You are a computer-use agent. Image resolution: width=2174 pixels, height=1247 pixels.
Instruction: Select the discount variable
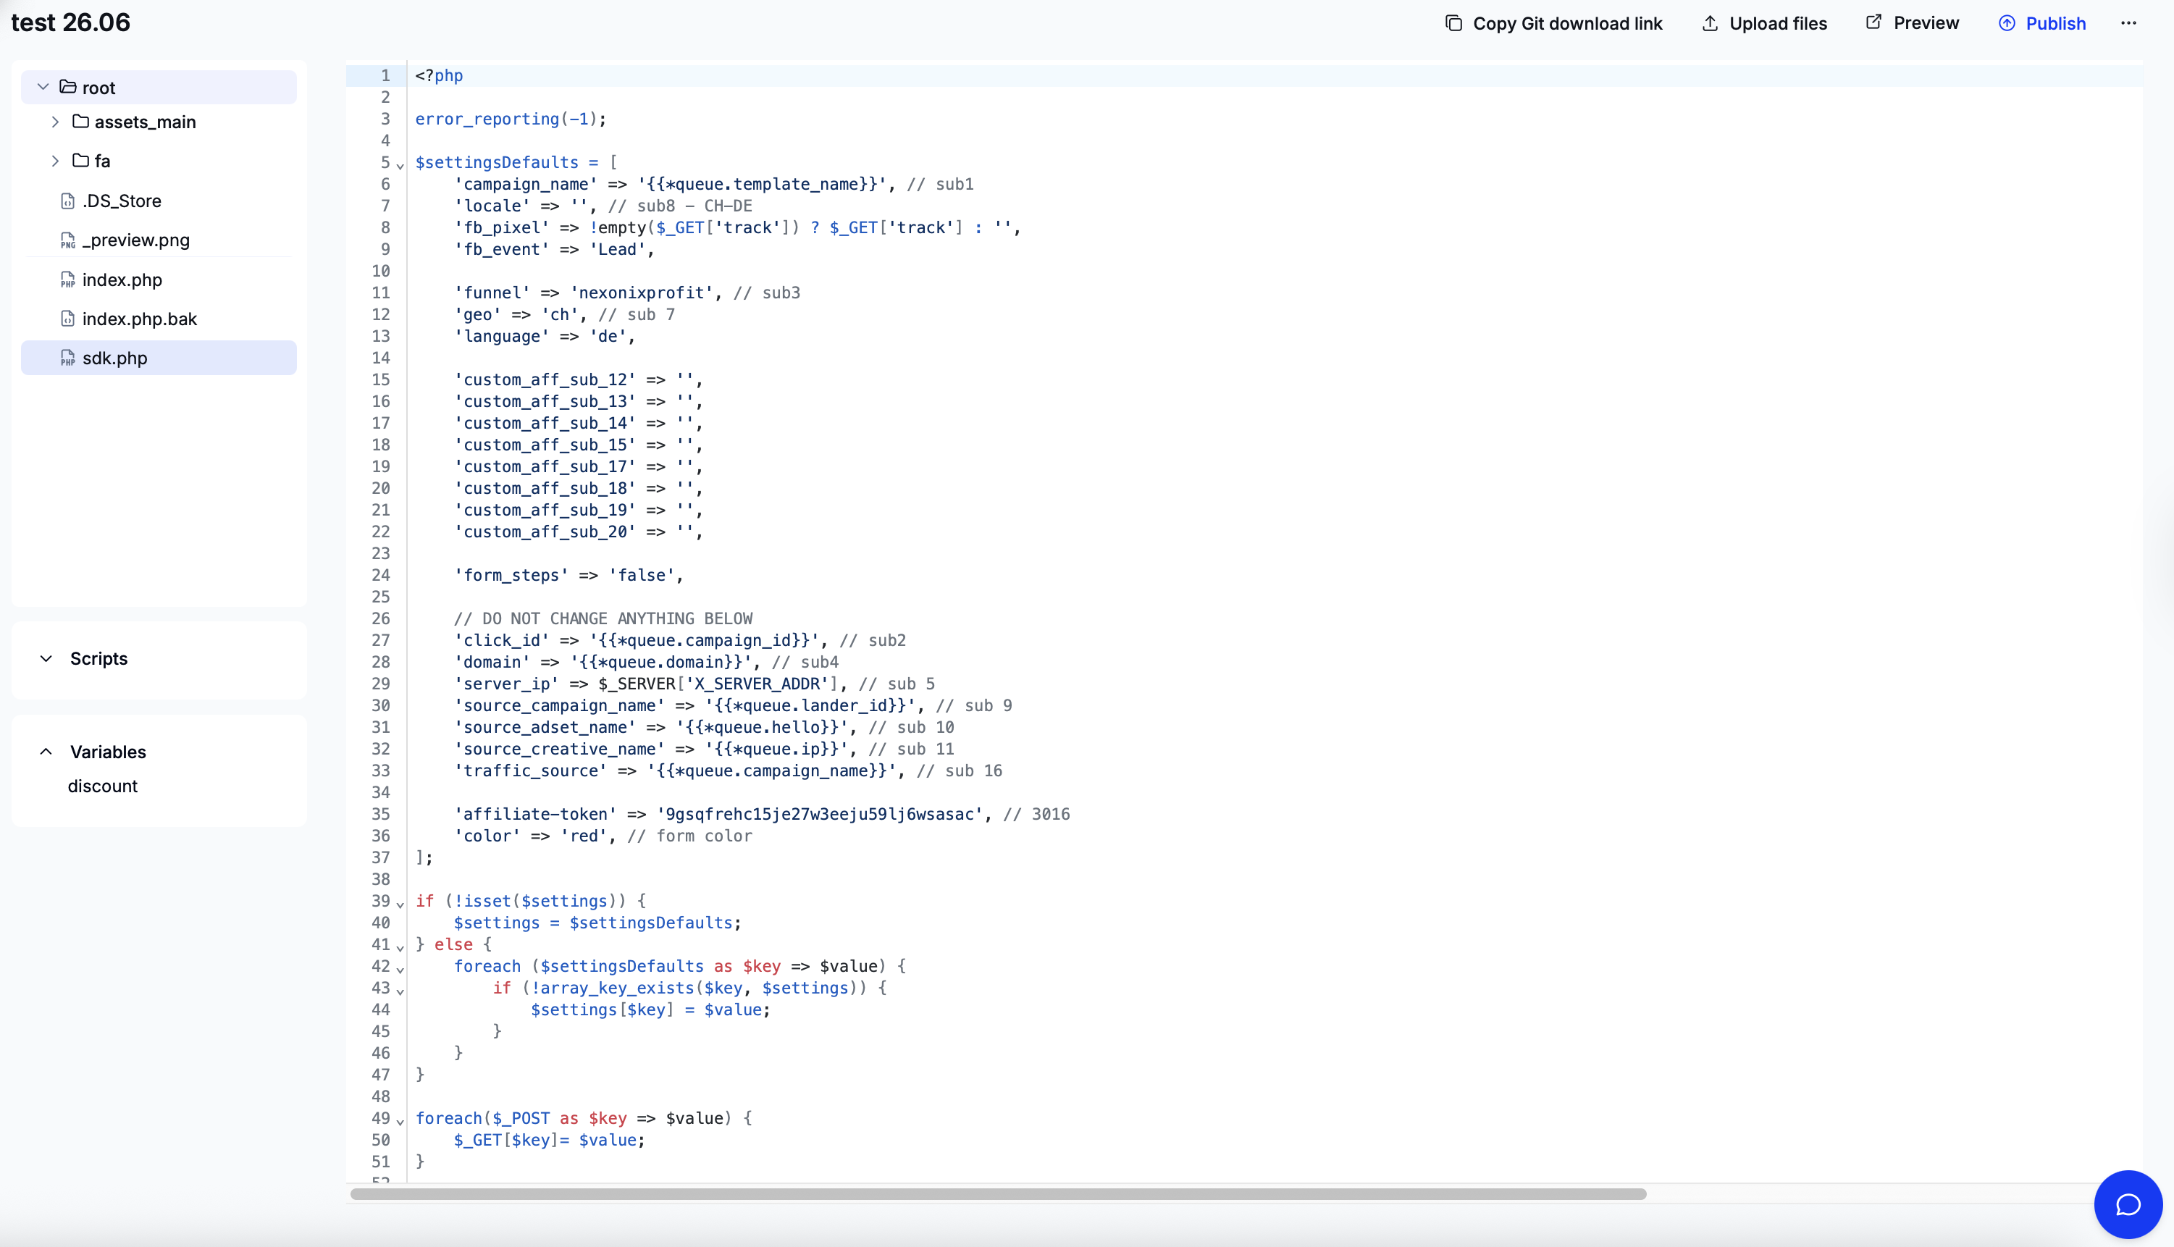coord(103,786)
